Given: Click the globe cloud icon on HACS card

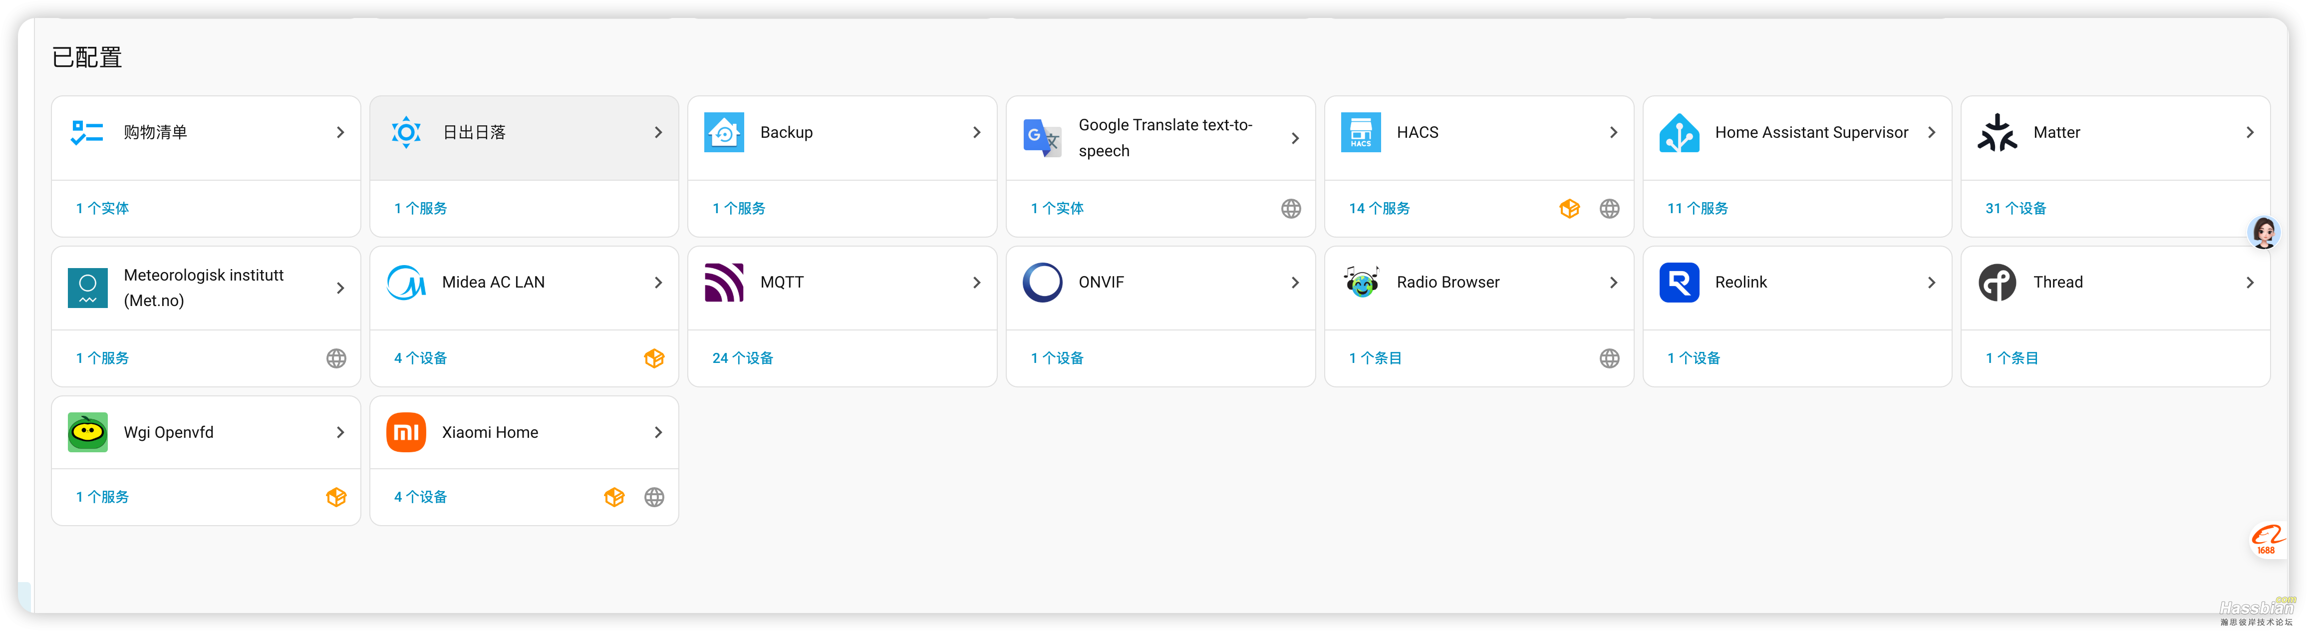Looking at the screenshot, I should [x=1609, y=209].
